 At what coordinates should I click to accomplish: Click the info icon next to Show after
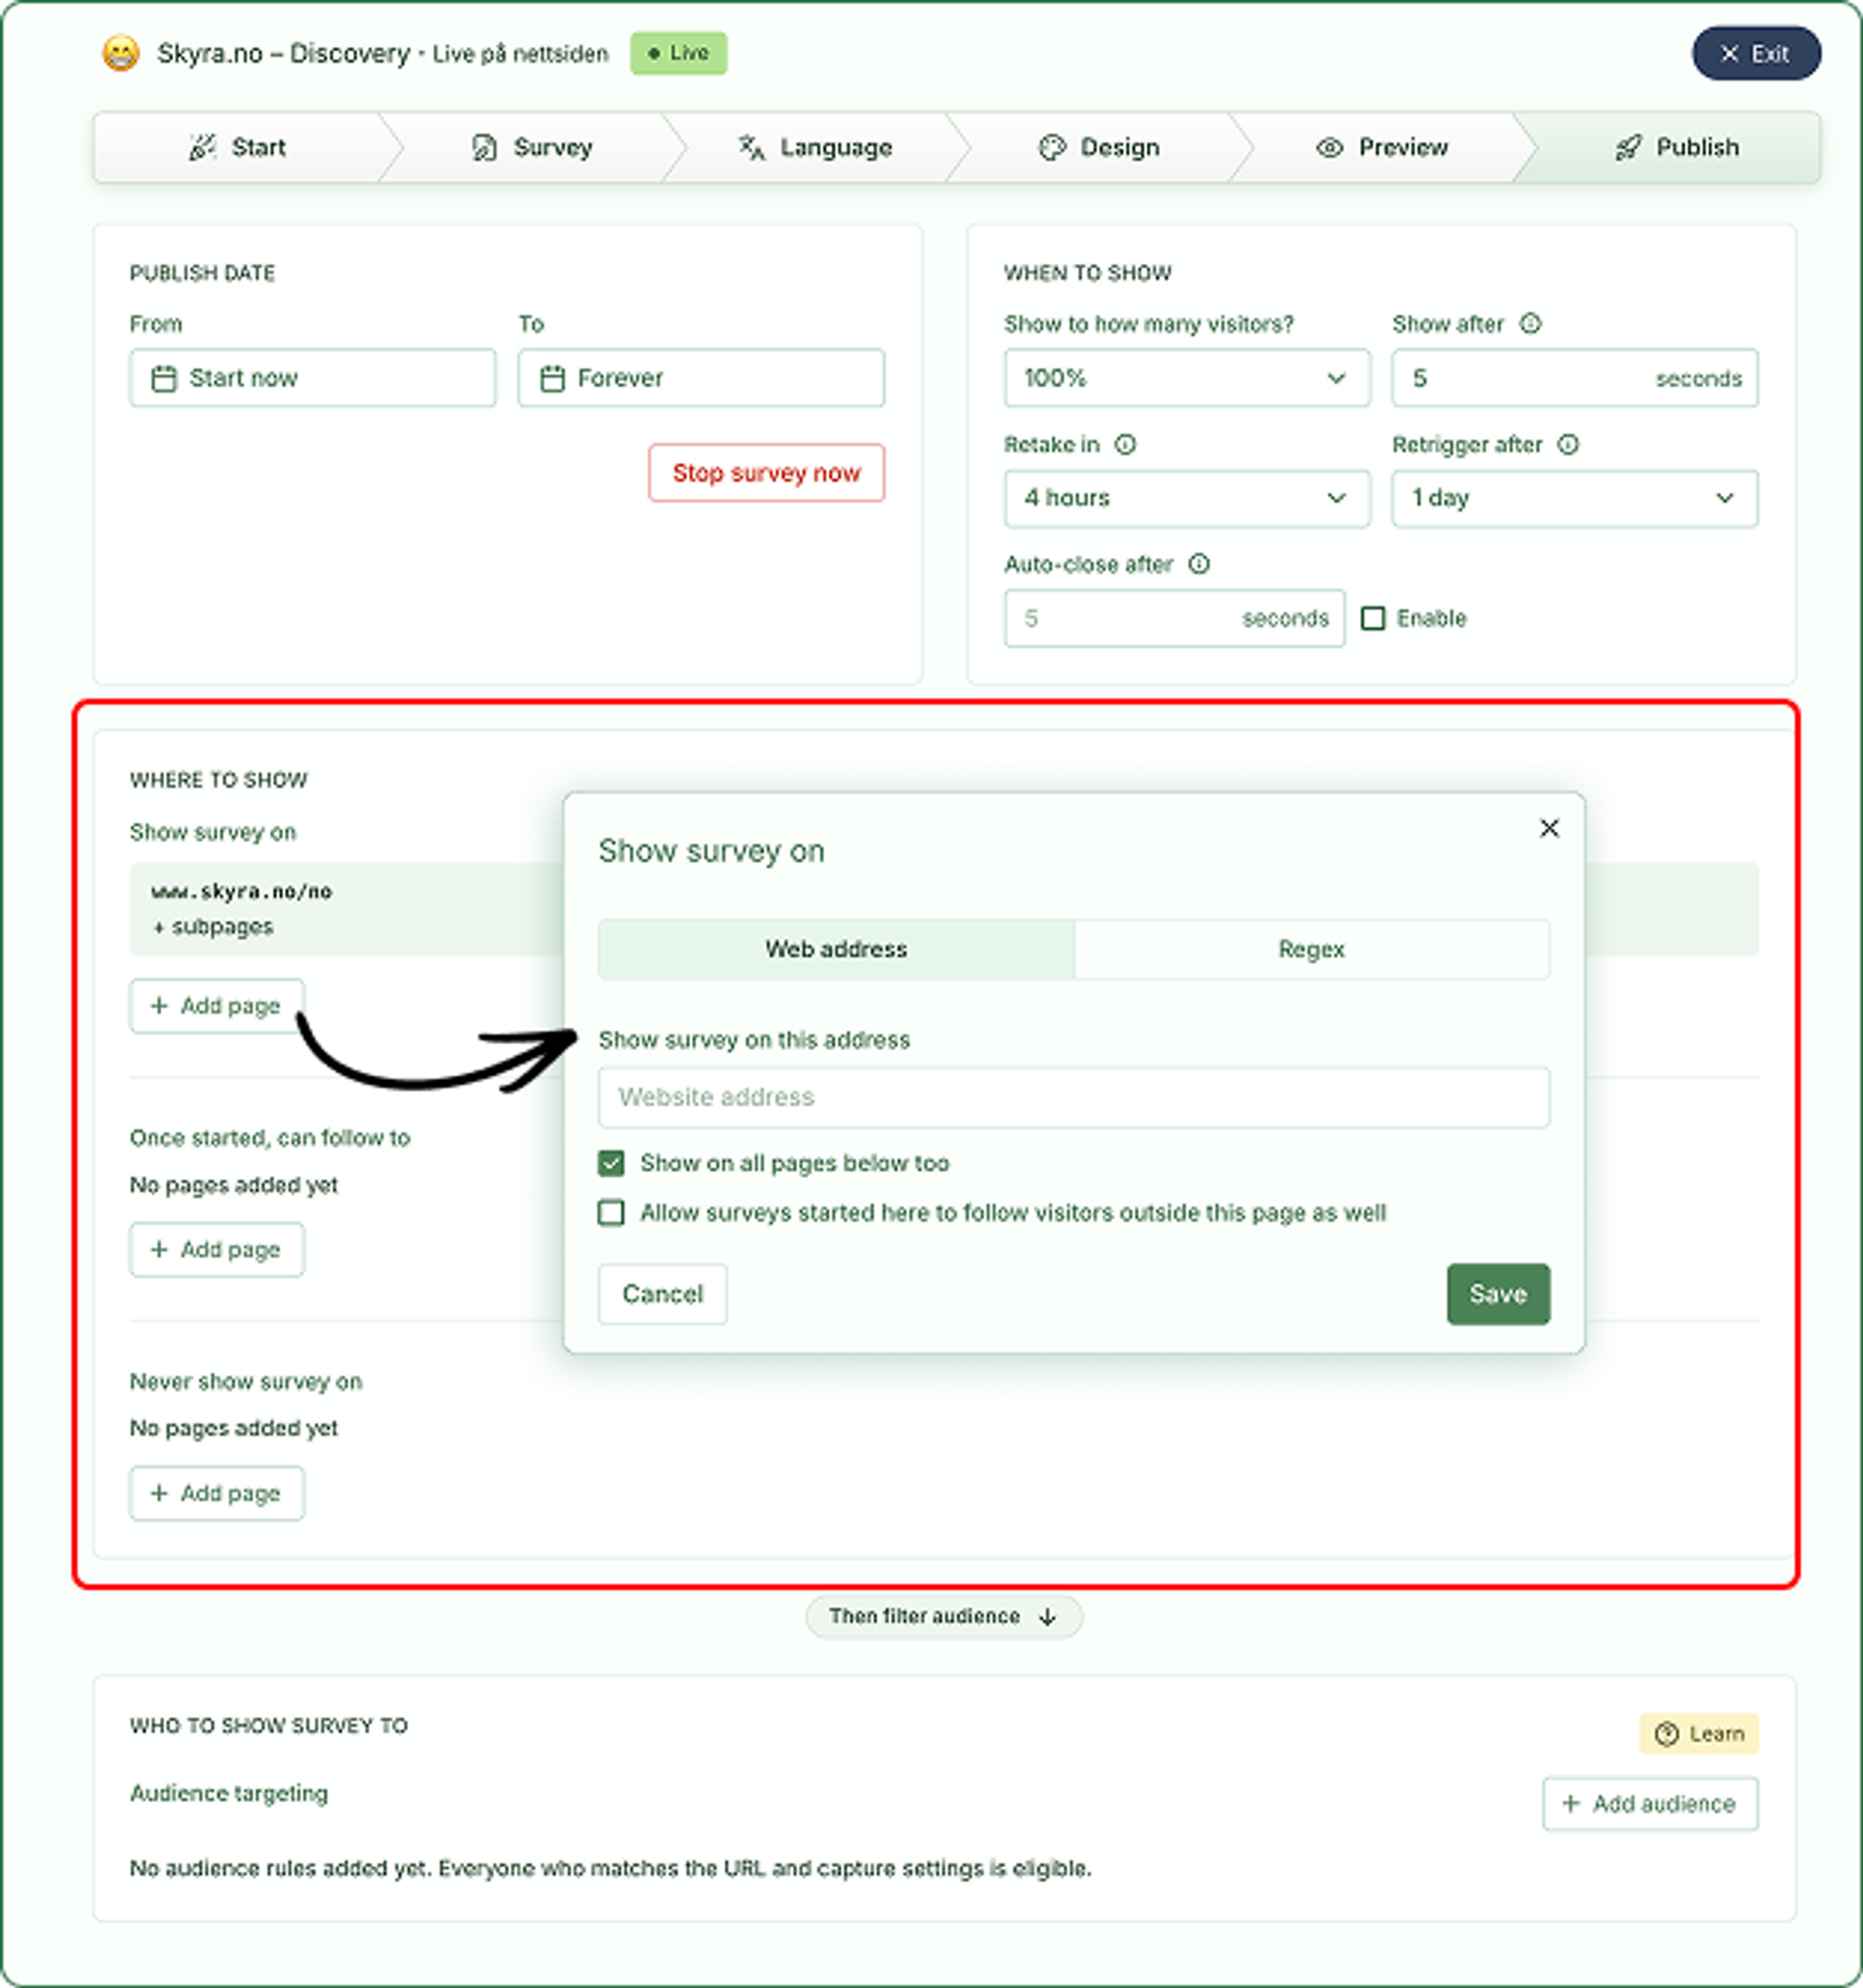coord(1530,323)
